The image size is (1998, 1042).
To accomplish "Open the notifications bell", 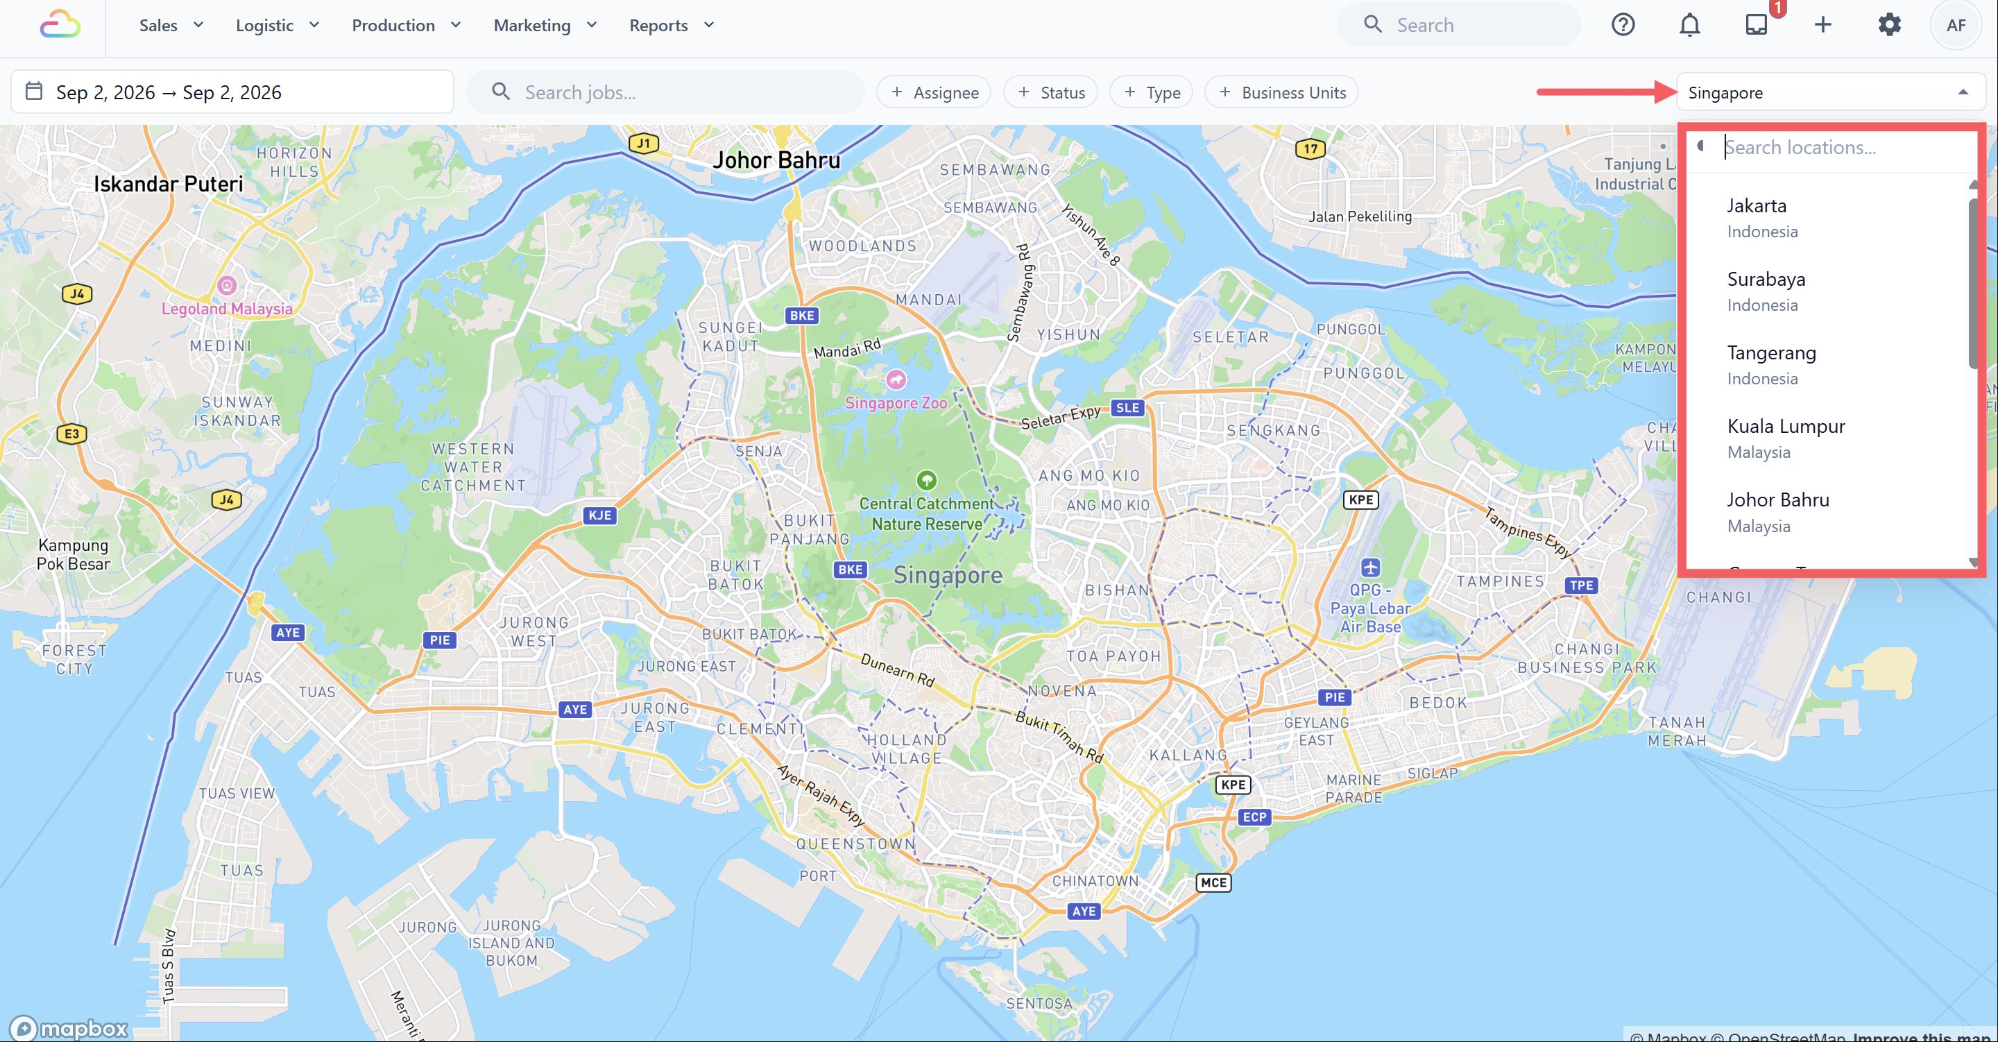I will [x=1689, y=25].
